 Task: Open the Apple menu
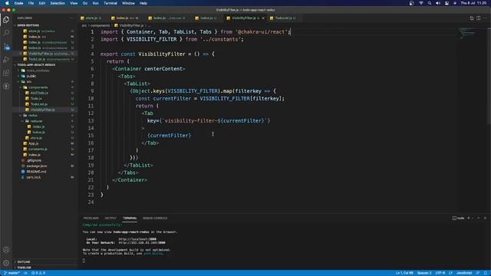(7, 3)
